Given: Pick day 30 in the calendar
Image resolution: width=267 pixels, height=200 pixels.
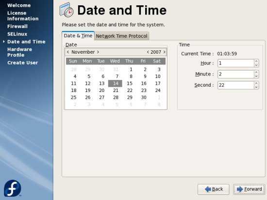Looking at the screenshot, I should [144, 97].
